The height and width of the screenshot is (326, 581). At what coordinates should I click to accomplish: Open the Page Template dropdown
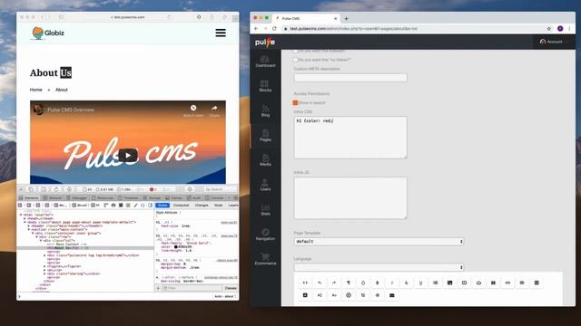tap(379, 242)
